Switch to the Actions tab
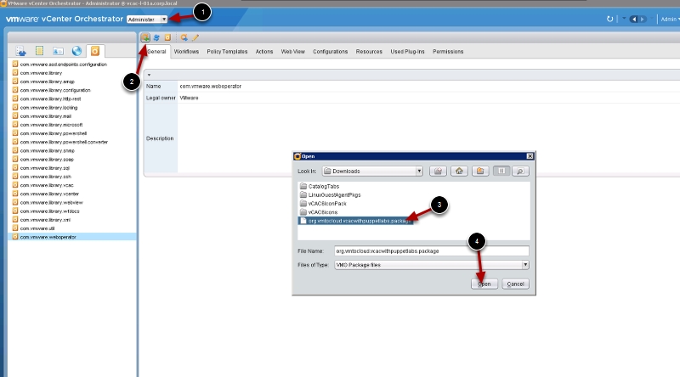This screenshot has width=680, height=377. pos(264,52)
